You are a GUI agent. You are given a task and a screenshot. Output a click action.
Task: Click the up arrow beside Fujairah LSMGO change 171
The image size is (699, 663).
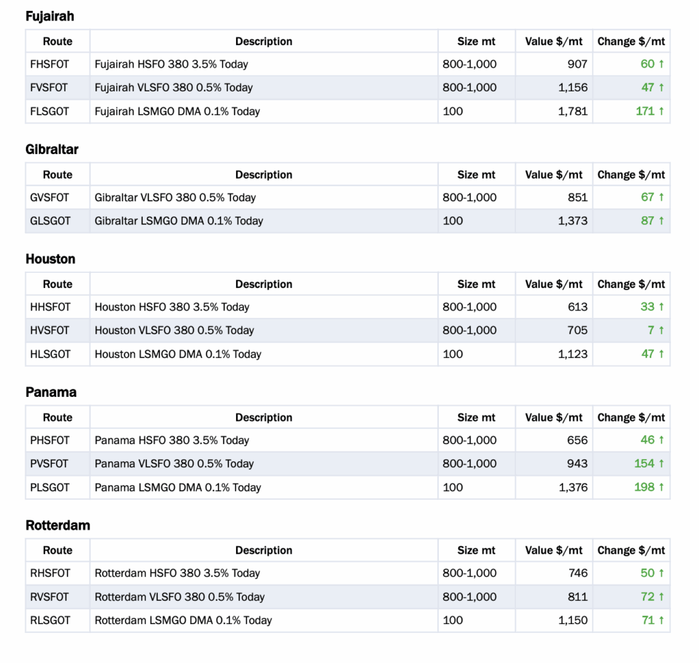point(661,111)
